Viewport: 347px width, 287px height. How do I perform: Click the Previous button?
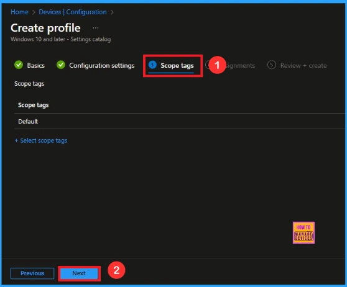coord(32,273)
